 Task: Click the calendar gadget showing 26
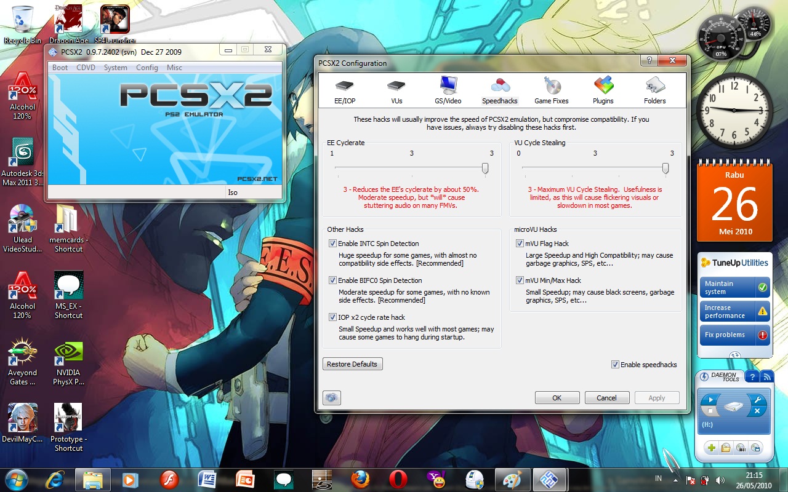coord(734,201)
